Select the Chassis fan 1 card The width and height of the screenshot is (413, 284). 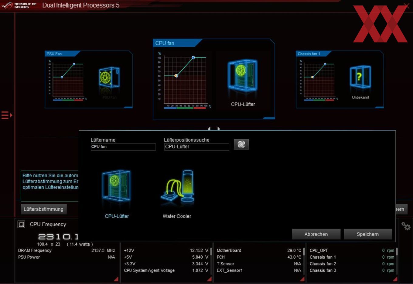[x=340, y=79]
